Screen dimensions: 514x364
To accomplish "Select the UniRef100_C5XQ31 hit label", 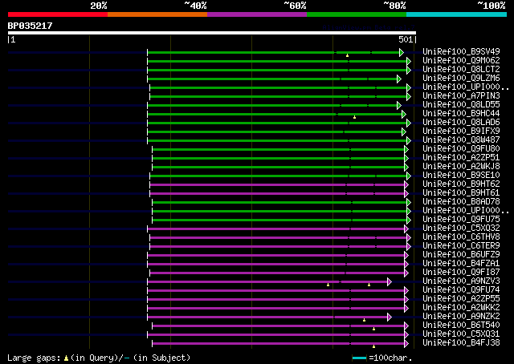I will point(461,334).
